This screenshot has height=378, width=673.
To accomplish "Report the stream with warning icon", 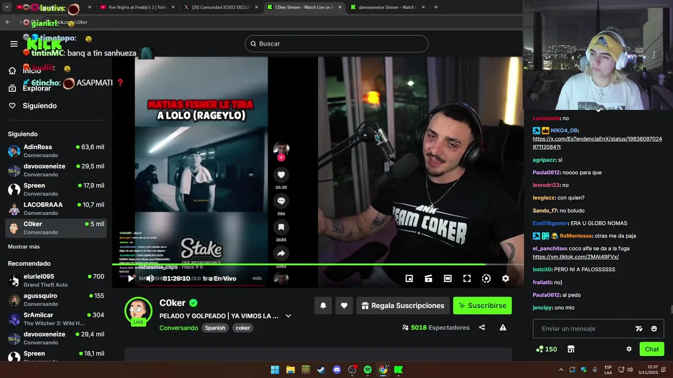I will click(503, 328).
